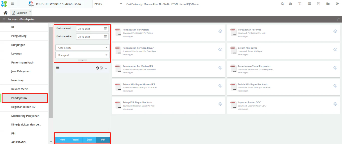Open the folder icon in top toolbar

[328, 4]
